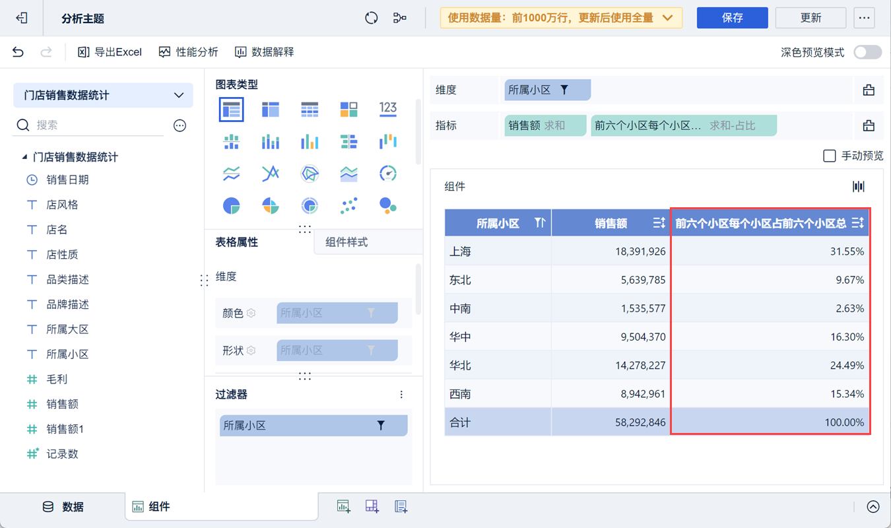This screenshot has height=528, width=891.
Task: Open sort options on the percentage column header
Action: [858, 223]
